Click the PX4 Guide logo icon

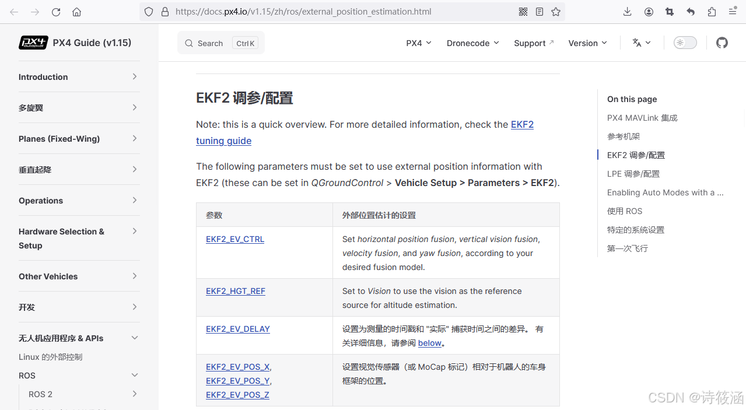33,42
